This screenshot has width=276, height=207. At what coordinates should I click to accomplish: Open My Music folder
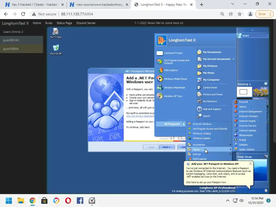pyautogui.click(x=206, y=73)
